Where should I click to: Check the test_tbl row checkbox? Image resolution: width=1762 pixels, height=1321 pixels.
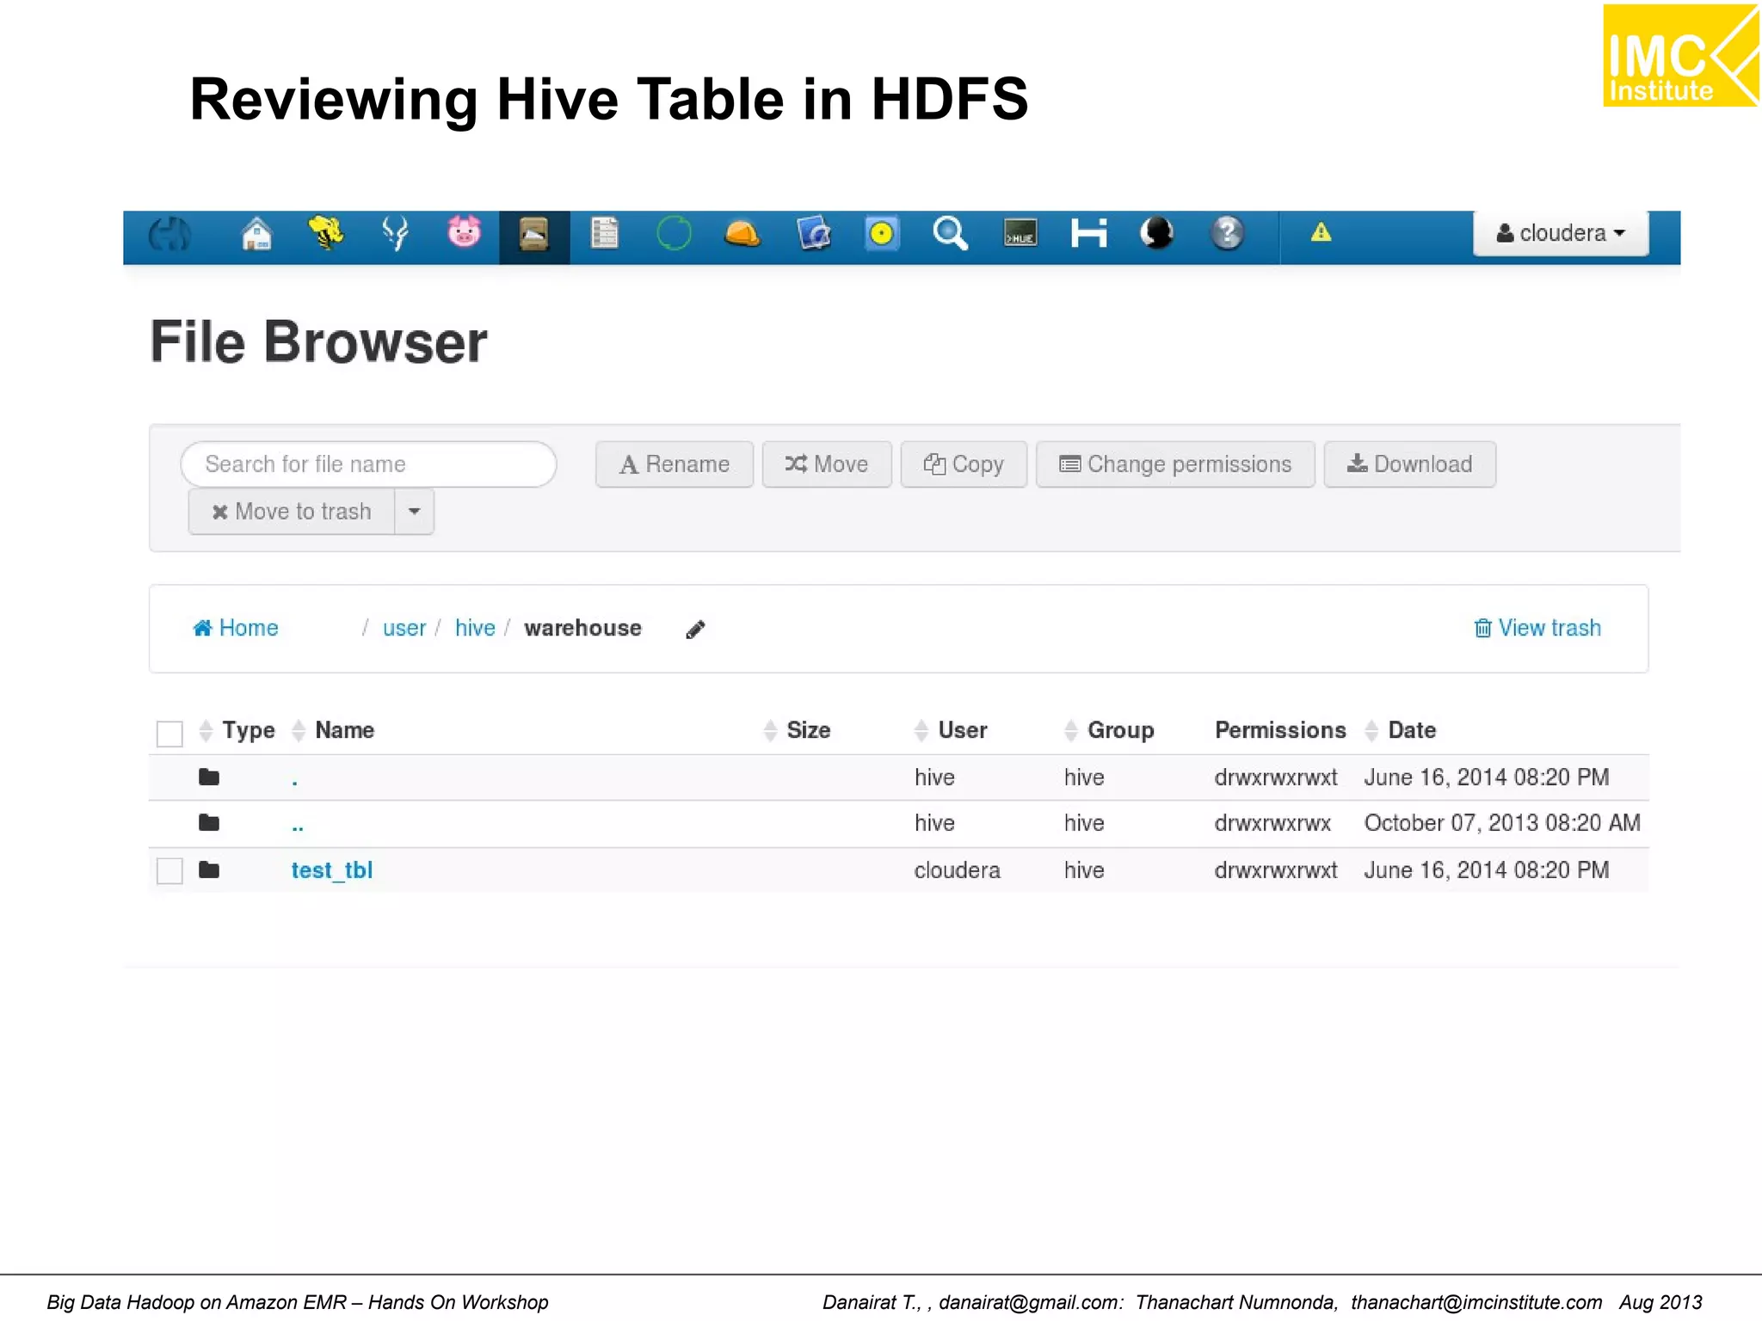169,871
